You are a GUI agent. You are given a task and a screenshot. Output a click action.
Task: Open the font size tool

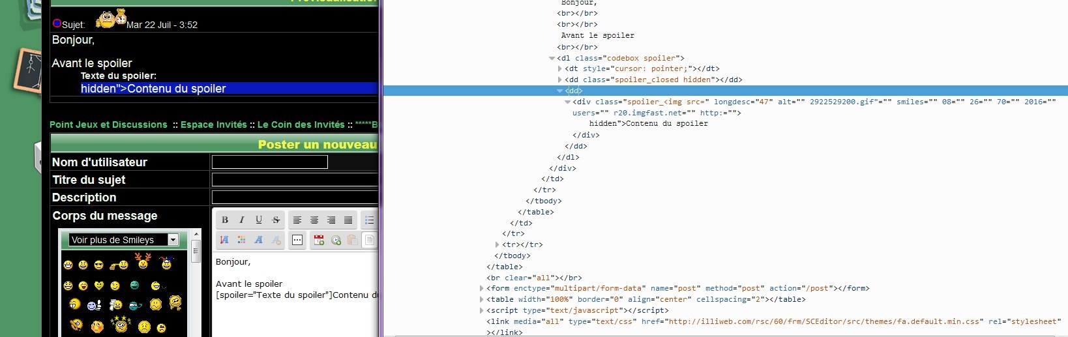224,240
